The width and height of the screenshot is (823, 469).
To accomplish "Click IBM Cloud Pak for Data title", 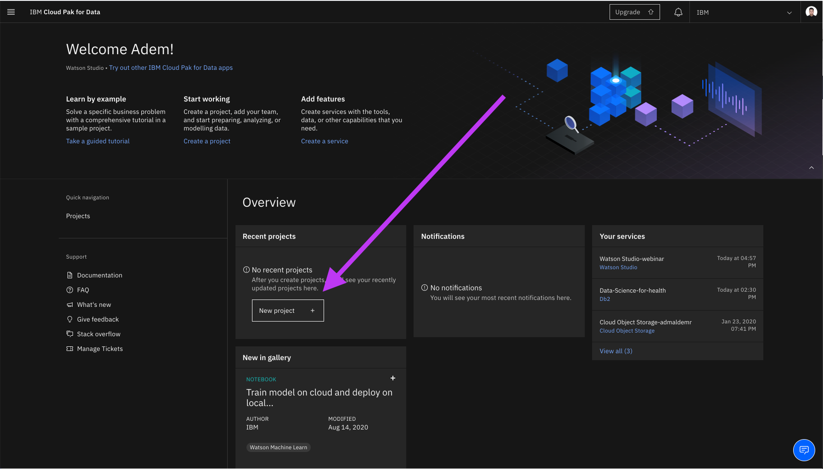I will 65,12.
